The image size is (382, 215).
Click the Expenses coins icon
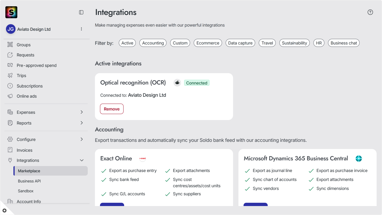click(x=10, y=112)
